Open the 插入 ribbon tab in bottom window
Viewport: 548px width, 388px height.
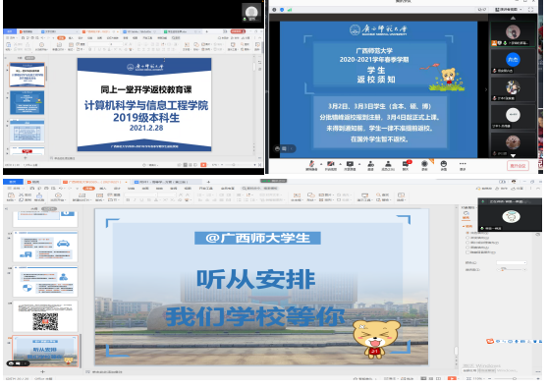pyautogui.click(x=103, y=188)
